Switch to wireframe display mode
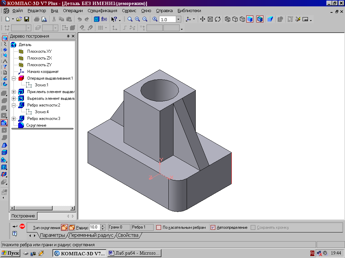 pyautogui.click(x=227, y=19)
